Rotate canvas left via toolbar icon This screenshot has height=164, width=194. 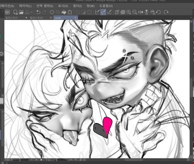[158, 12]
